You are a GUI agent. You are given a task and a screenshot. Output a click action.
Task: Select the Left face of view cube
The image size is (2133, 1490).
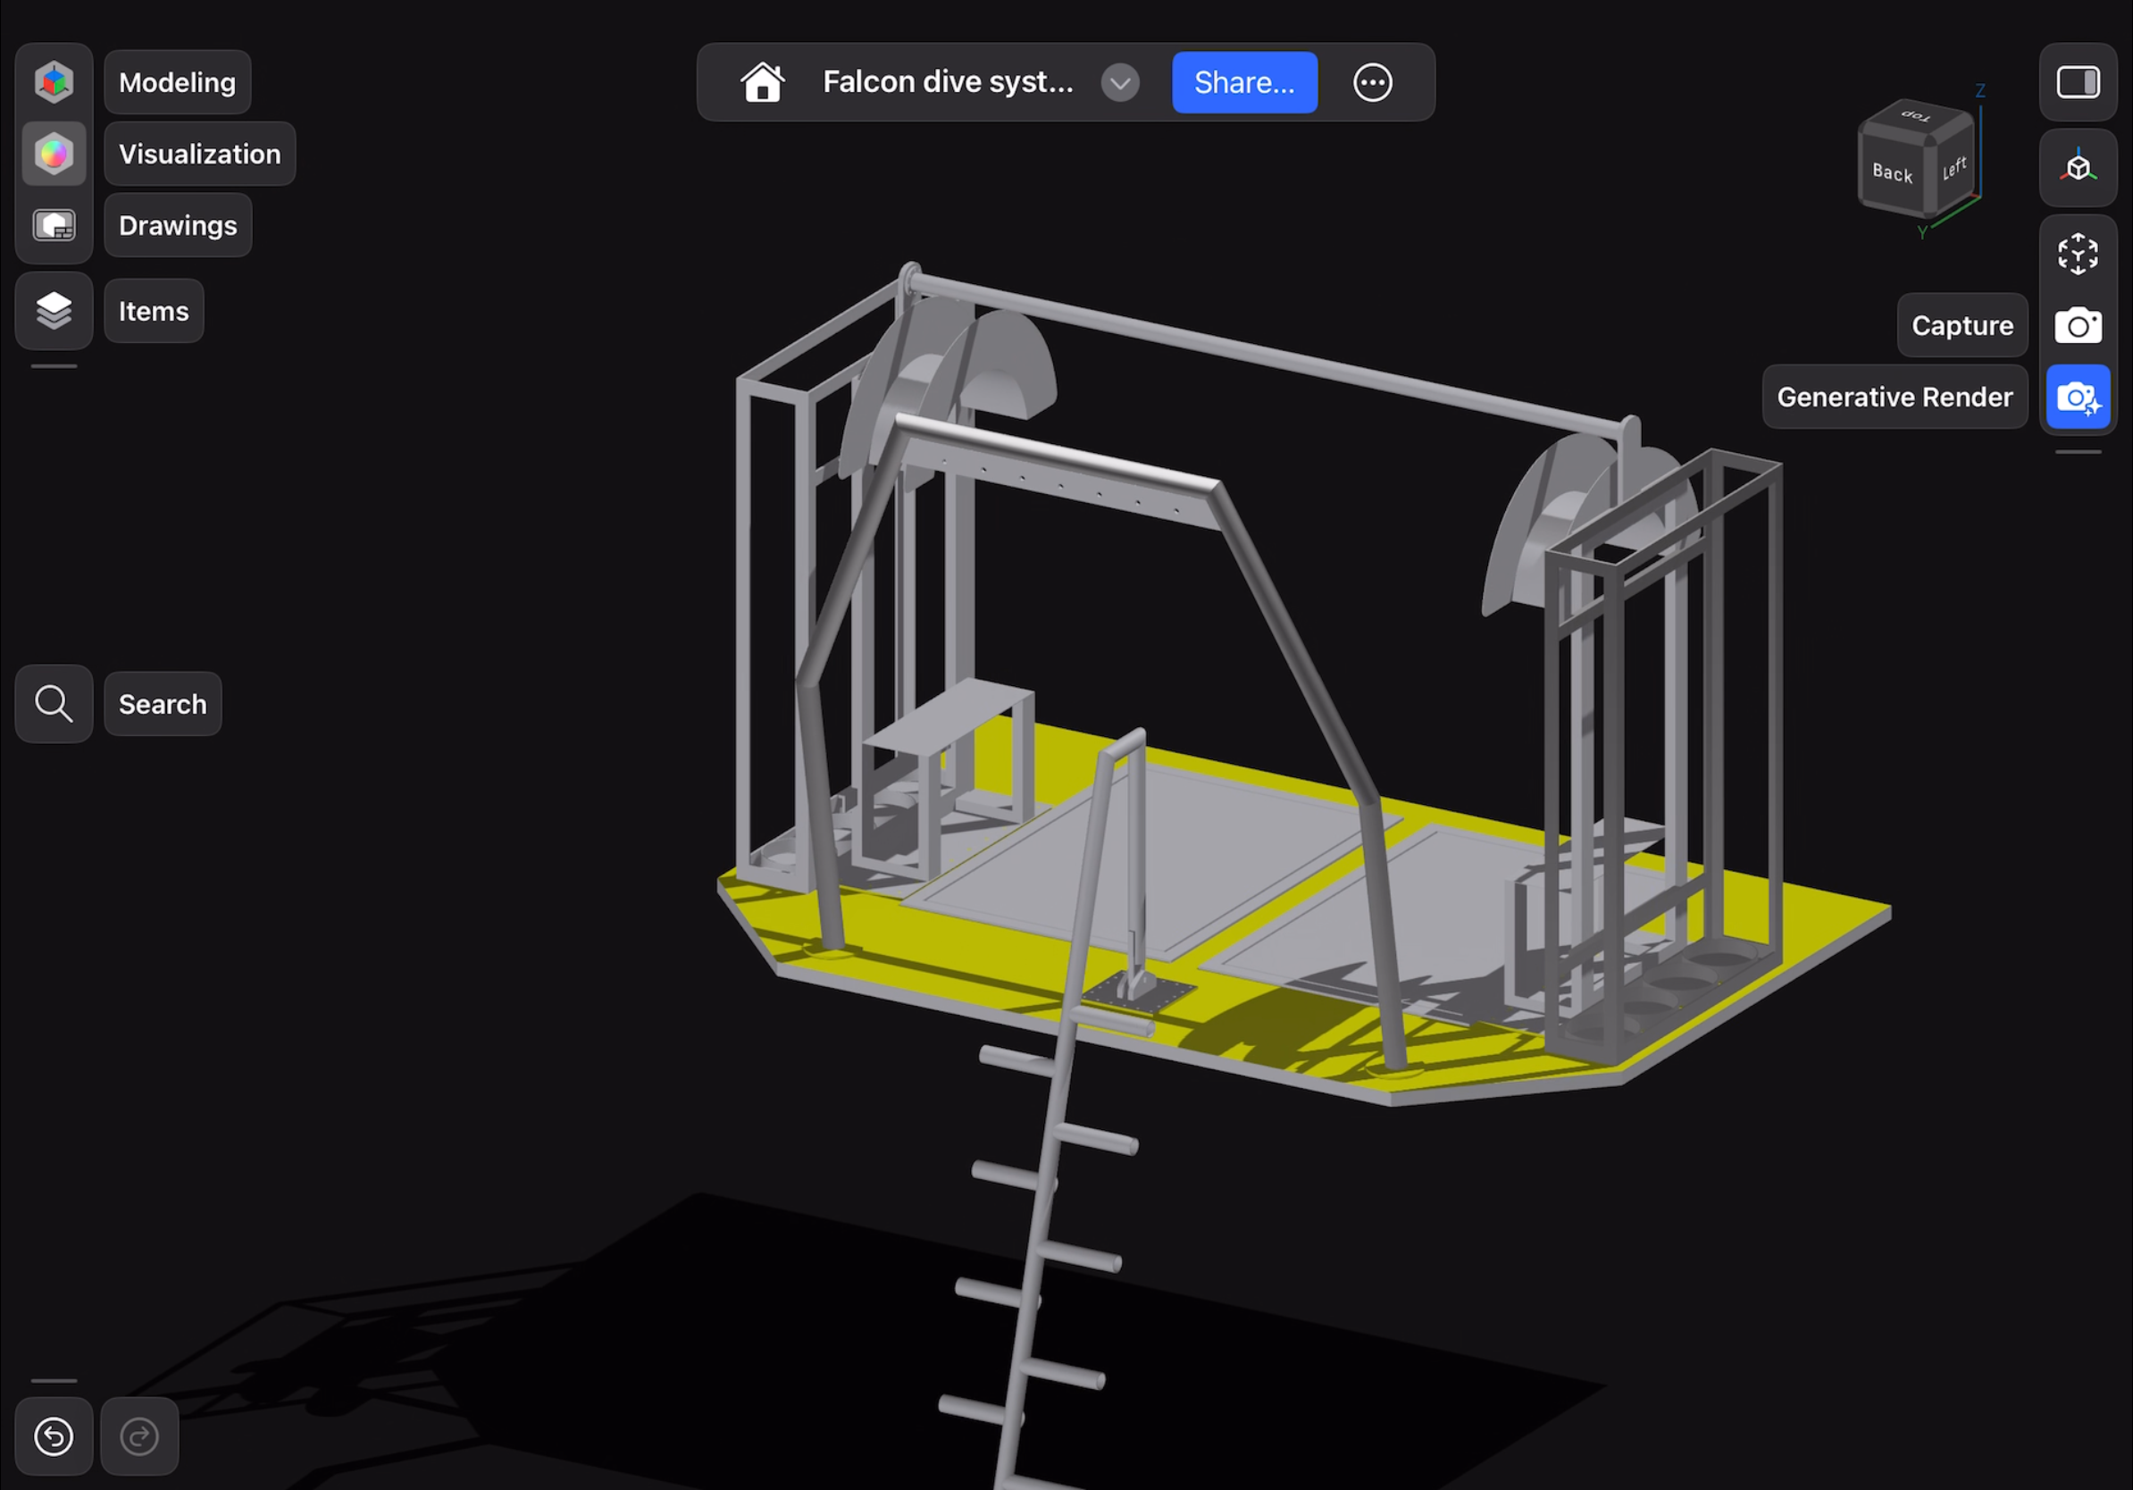1953,169
